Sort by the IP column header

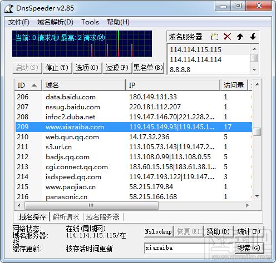pyautogui.click(x=173, y=85)
